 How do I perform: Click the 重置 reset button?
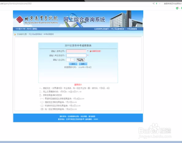(x=83, y=64)
